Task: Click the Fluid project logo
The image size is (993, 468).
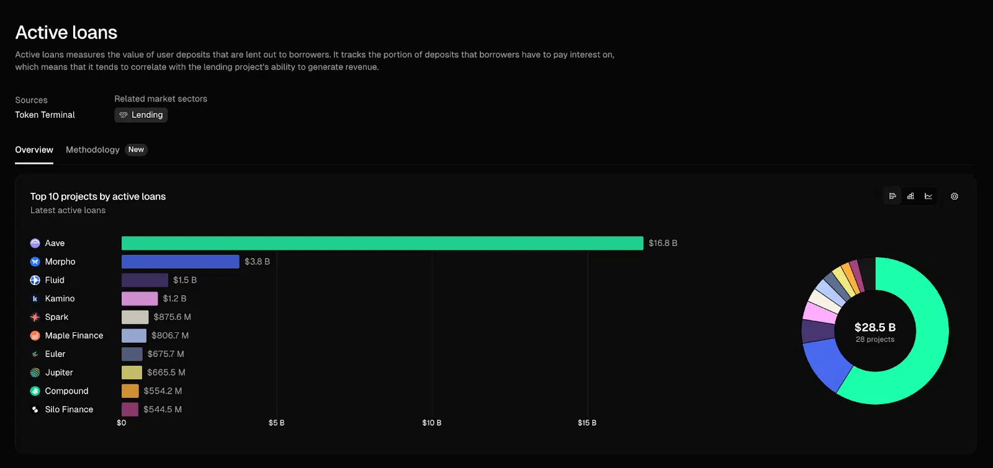Action: pyautogui.click(x=35, y=280)
